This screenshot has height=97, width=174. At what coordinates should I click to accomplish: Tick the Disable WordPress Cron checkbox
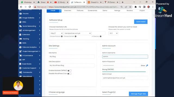(x=70, y=74)
